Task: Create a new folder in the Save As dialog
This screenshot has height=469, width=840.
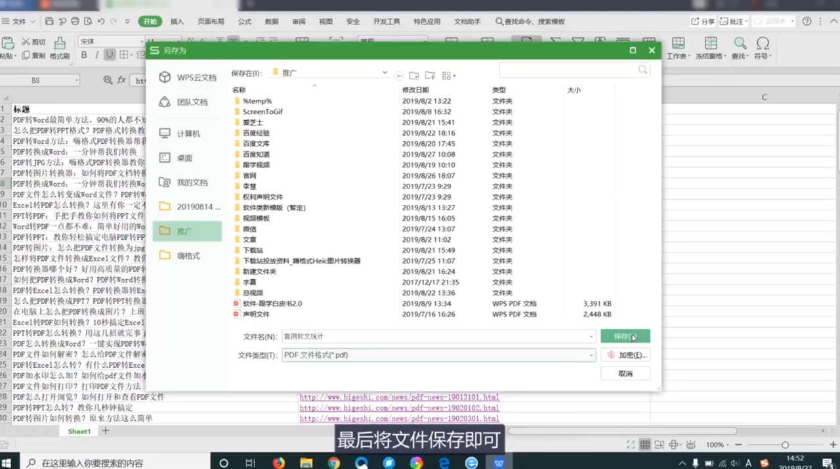Action: 430,76
